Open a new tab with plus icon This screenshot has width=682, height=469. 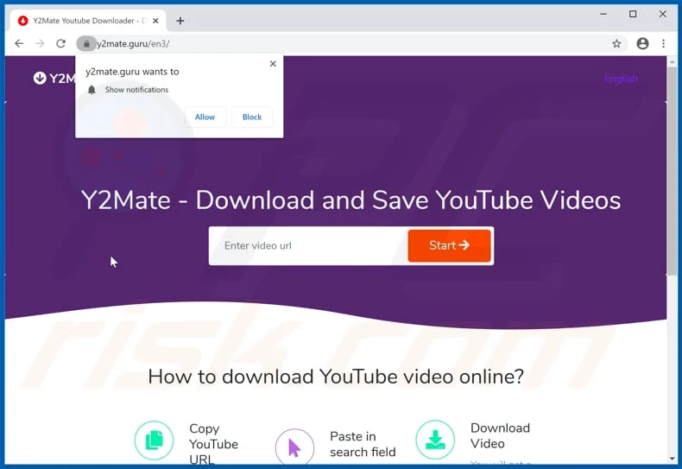tap(180, 21)
